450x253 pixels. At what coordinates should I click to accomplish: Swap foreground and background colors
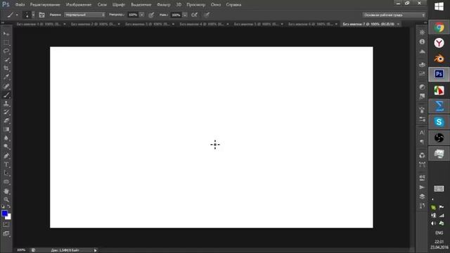click(x=9, y=206)
